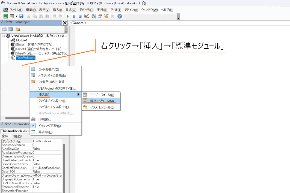Select ファイルのインポート(I)... in context menu

pos(56,101)
